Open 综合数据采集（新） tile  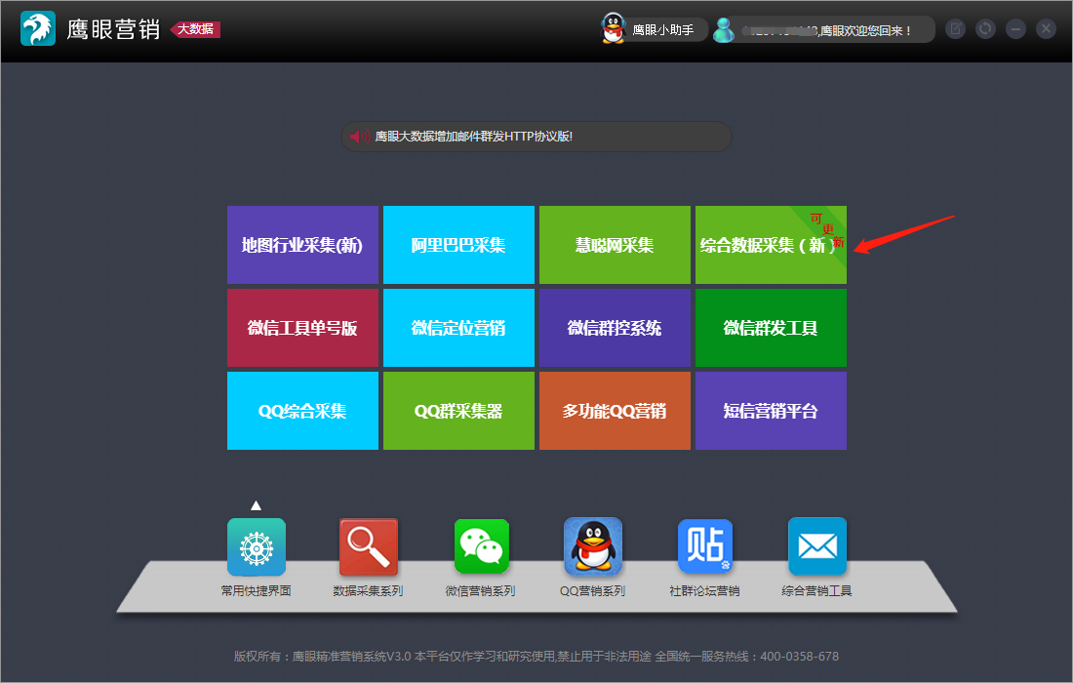click(x=771, y=245)
